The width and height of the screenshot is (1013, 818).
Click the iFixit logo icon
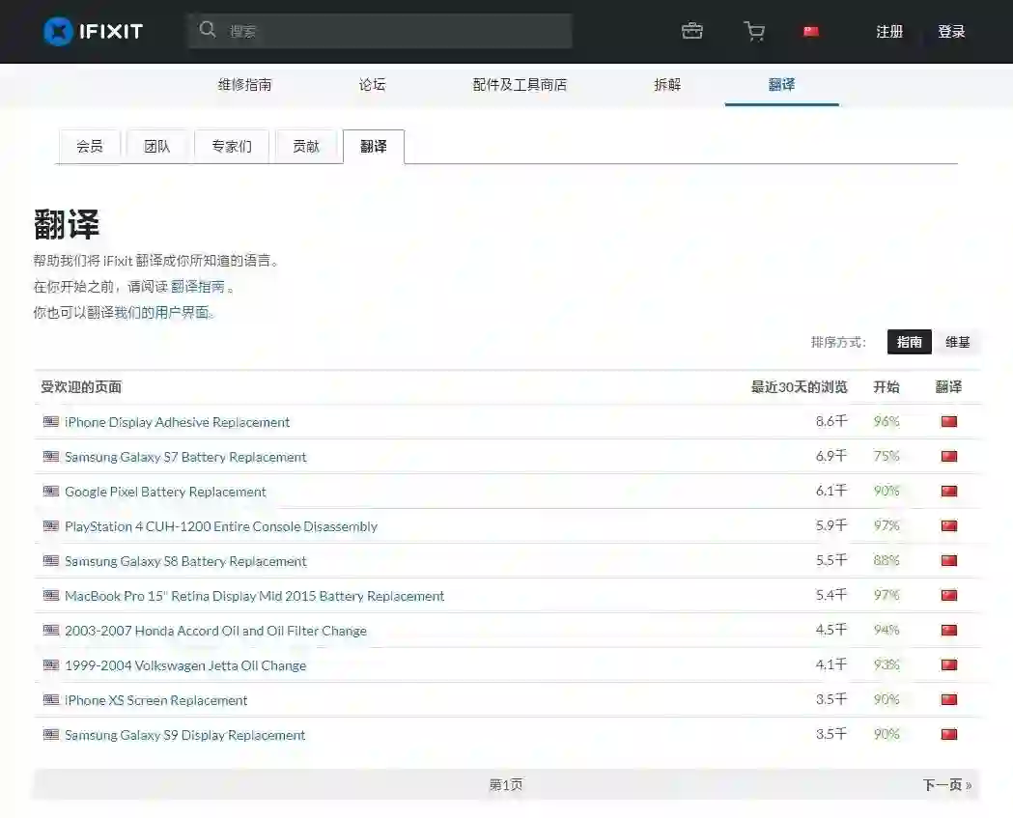coord(58,31)
